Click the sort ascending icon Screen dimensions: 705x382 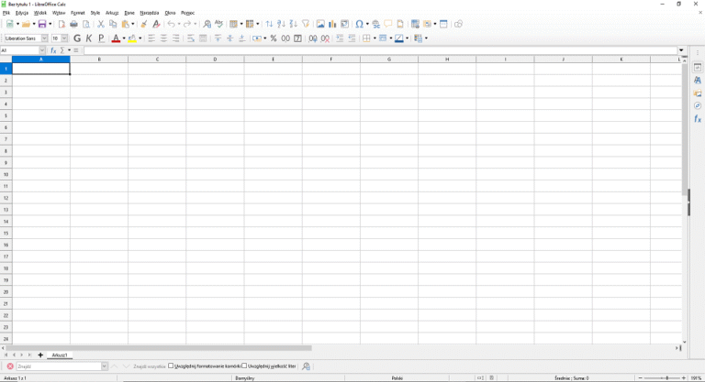(x=281, y=24)
